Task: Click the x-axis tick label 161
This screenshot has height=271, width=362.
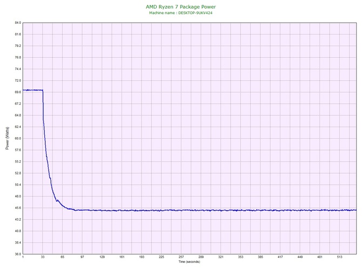Action: coord(122,257)
